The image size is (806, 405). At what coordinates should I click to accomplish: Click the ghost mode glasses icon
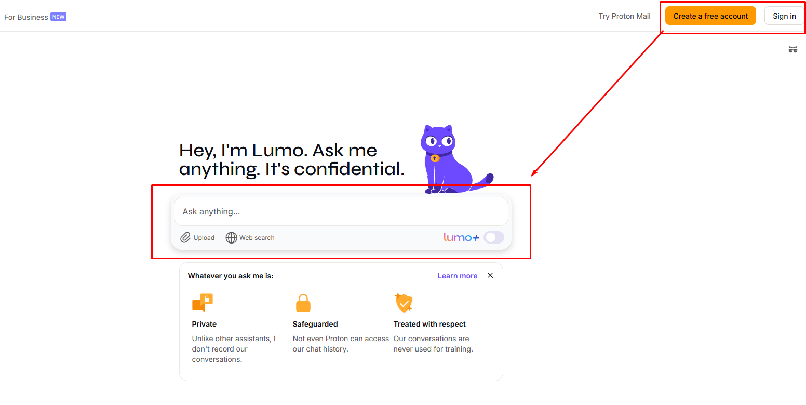(x=792, y=50)
